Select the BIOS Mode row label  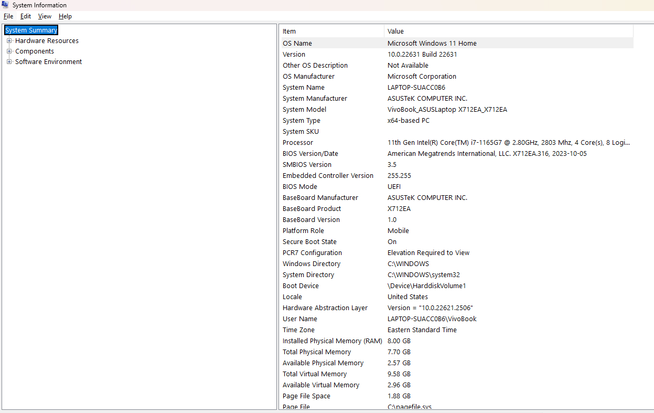tap(300, 187)
